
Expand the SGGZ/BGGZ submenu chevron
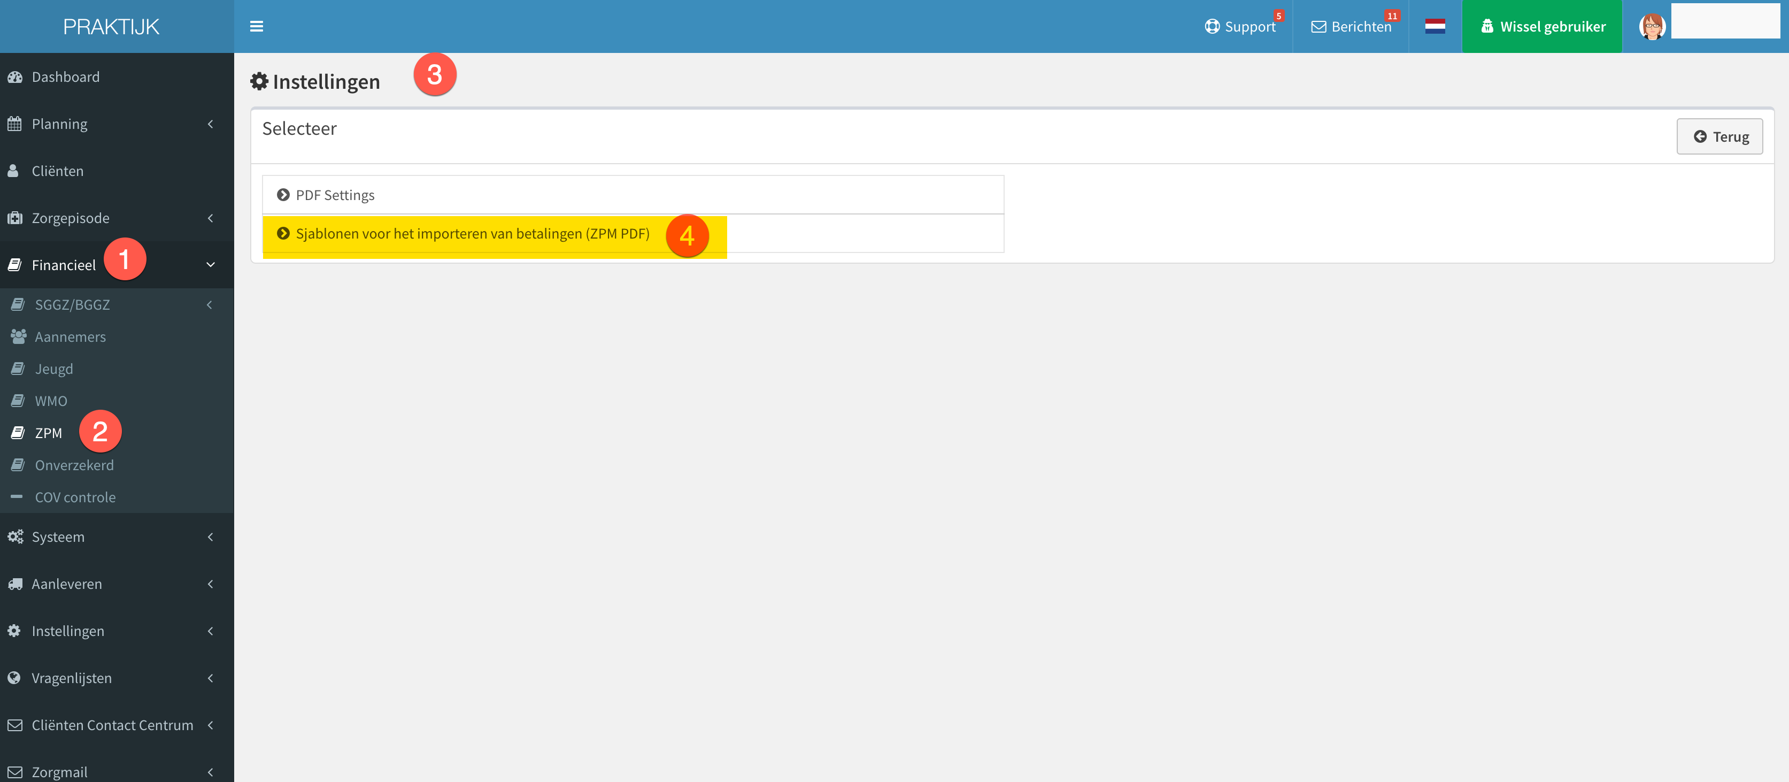[x=209, y=305]
